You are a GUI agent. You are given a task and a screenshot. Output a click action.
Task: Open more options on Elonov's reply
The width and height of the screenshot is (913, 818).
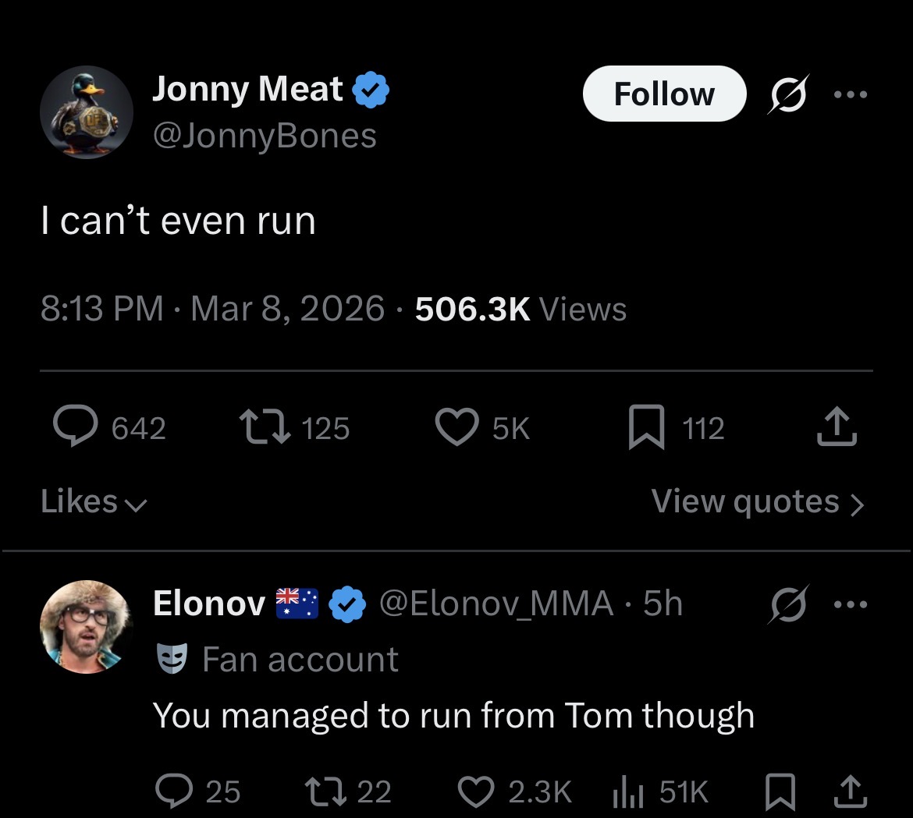point(850,604)
